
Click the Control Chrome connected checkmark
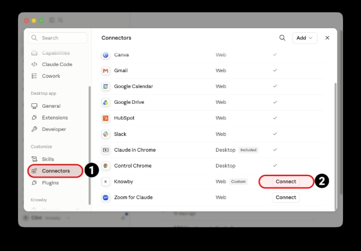point(275,165)
